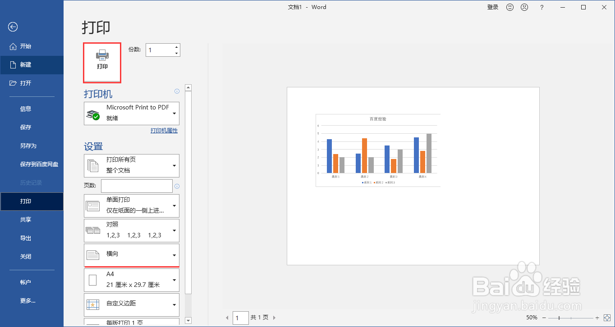The width and height of the screenshot is (615, 327).
Task: Open the 对照 collation dropdown
Action: click(132, 231)
